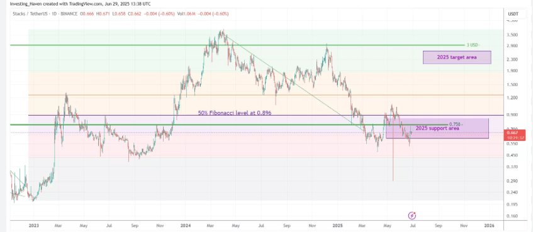This screenshot has width=533, height=232.
Task: Click the '1.500' price axis label
Action: 512,85
